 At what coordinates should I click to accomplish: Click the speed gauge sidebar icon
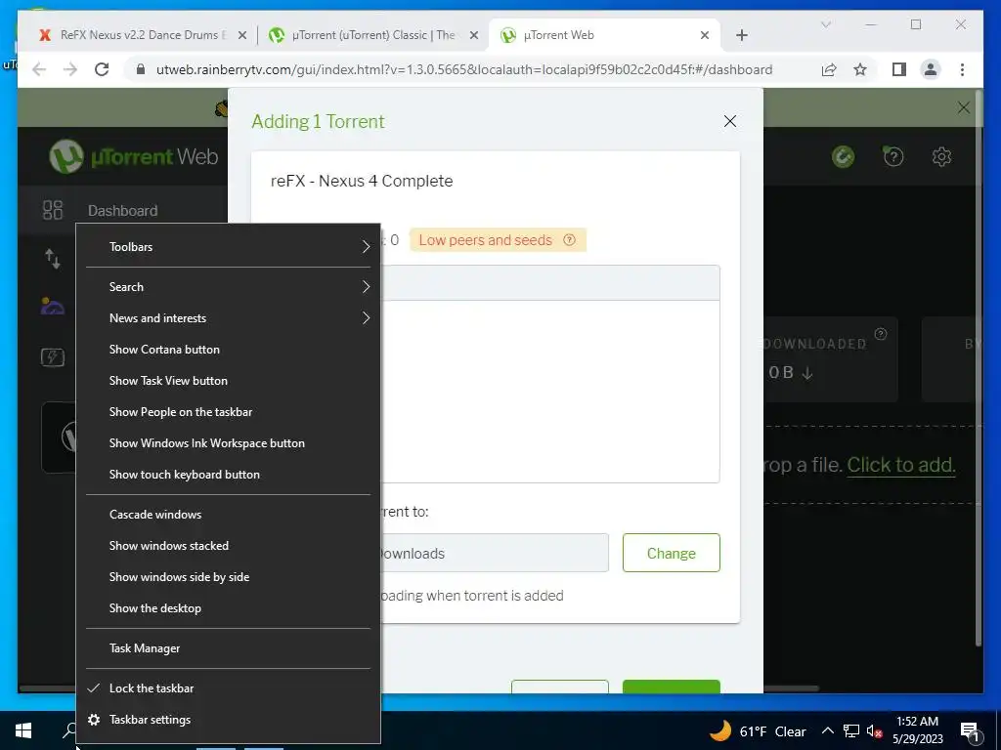pyautogui.click(x=53, y=306)
